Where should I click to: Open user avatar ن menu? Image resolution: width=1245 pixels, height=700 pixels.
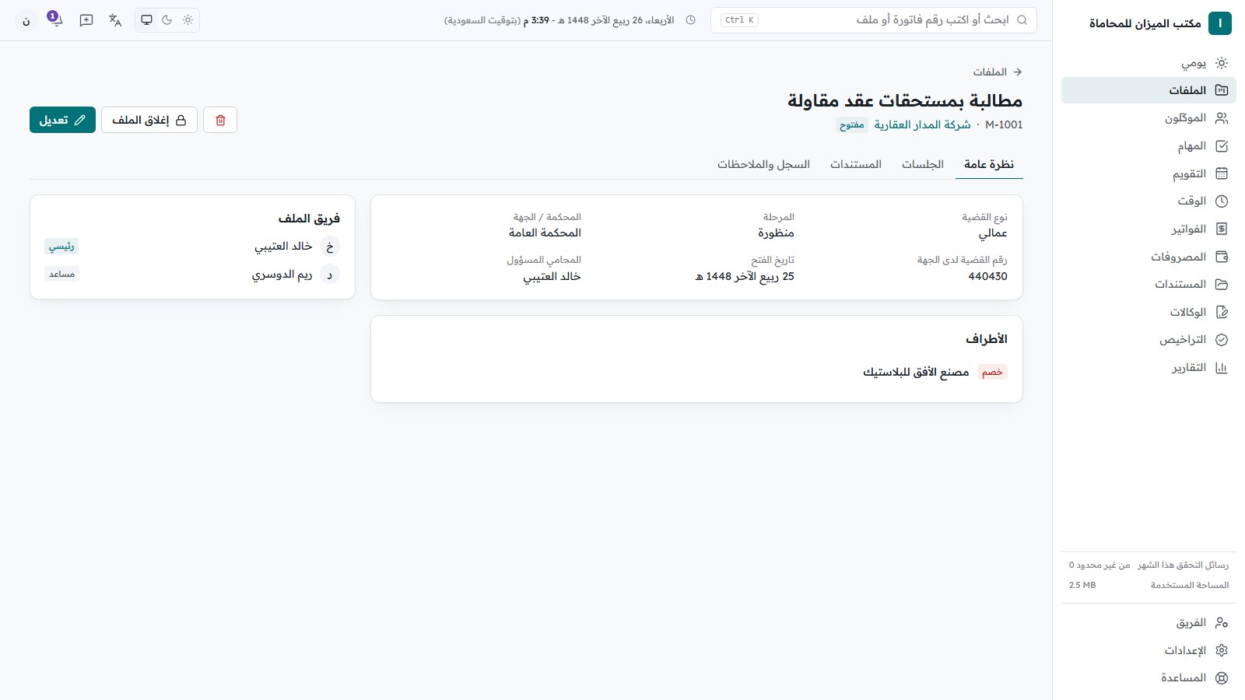tap(26, 21)
